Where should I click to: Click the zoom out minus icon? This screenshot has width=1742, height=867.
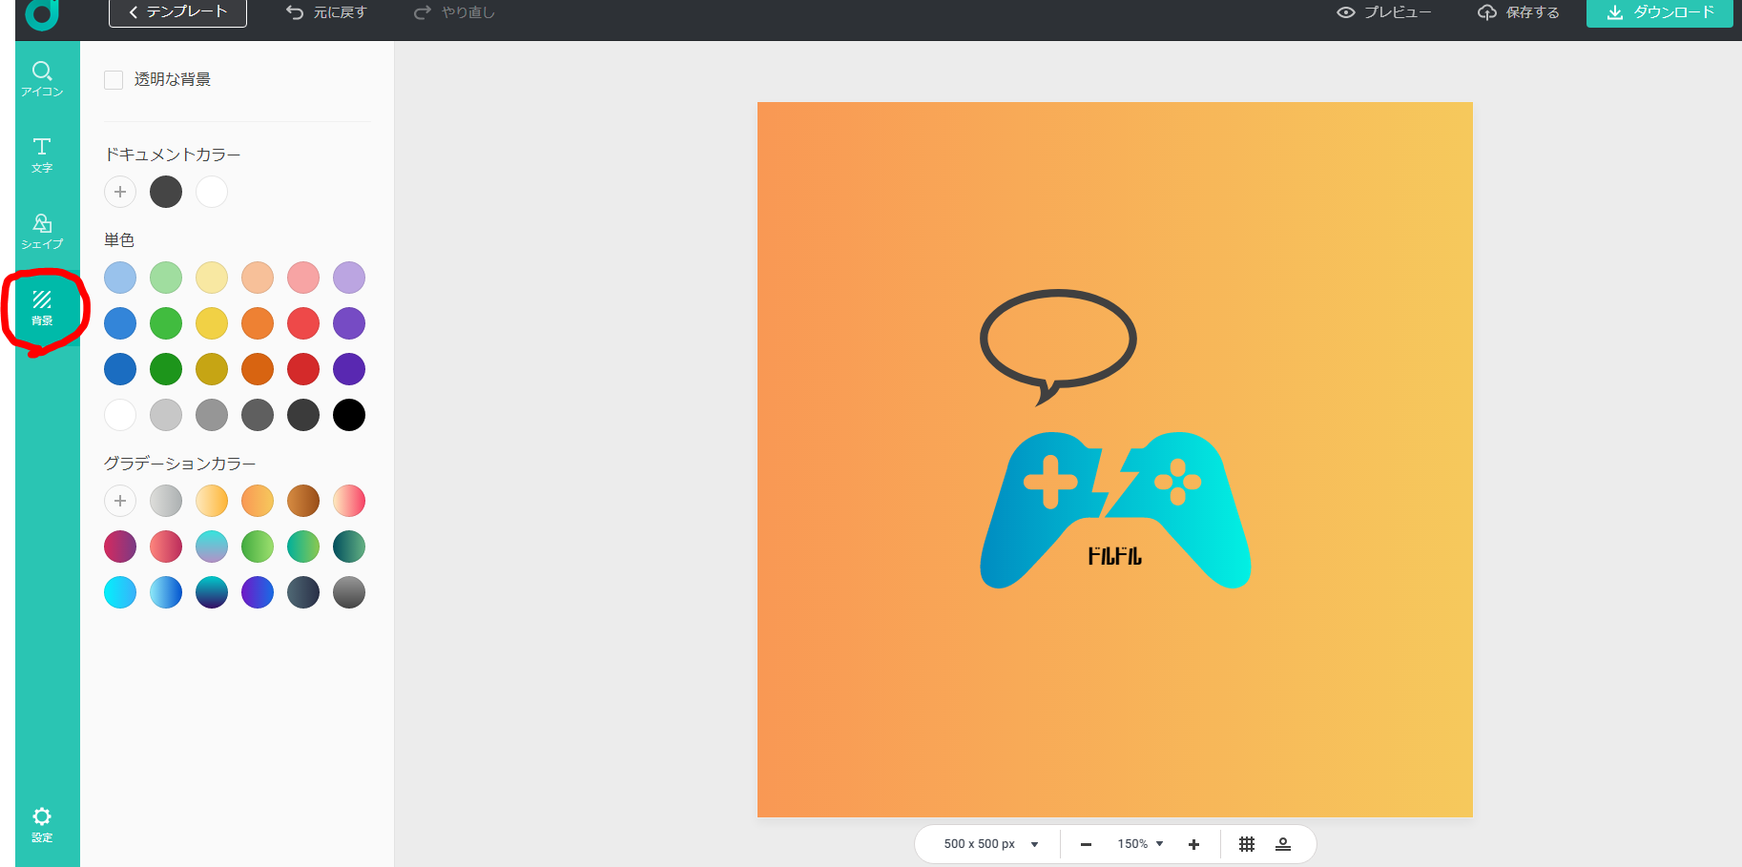point(1086,844)
